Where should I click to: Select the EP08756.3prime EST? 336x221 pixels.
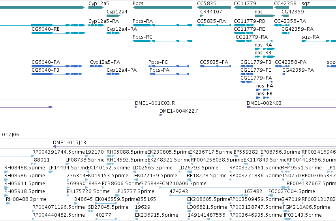coord(262,156)
